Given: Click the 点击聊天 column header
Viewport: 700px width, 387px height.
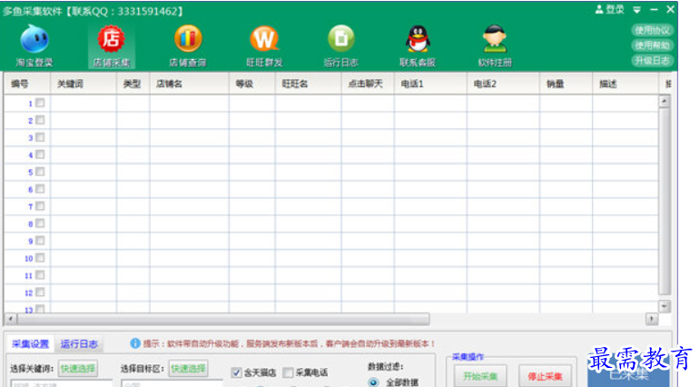Looking at the screenshot, I should pos(368,84).
